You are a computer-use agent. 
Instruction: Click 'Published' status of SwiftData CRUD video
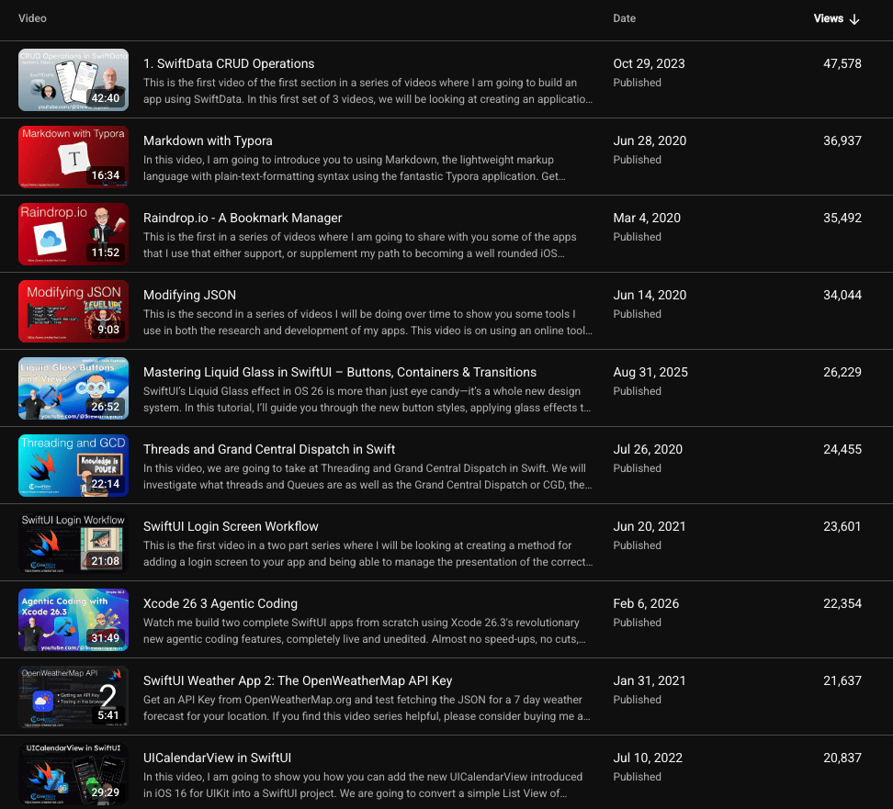637,83
